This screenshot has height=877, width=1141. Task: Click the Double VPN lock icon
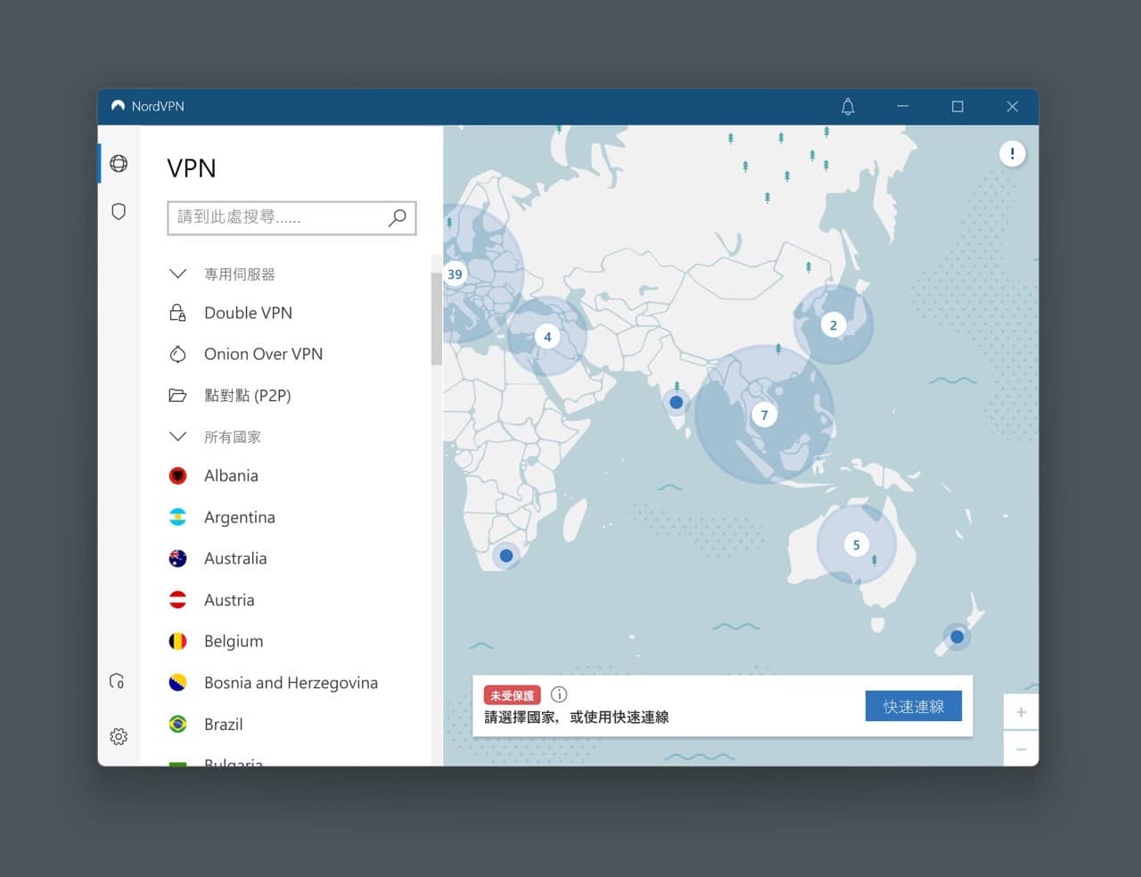tap(177, 313)
